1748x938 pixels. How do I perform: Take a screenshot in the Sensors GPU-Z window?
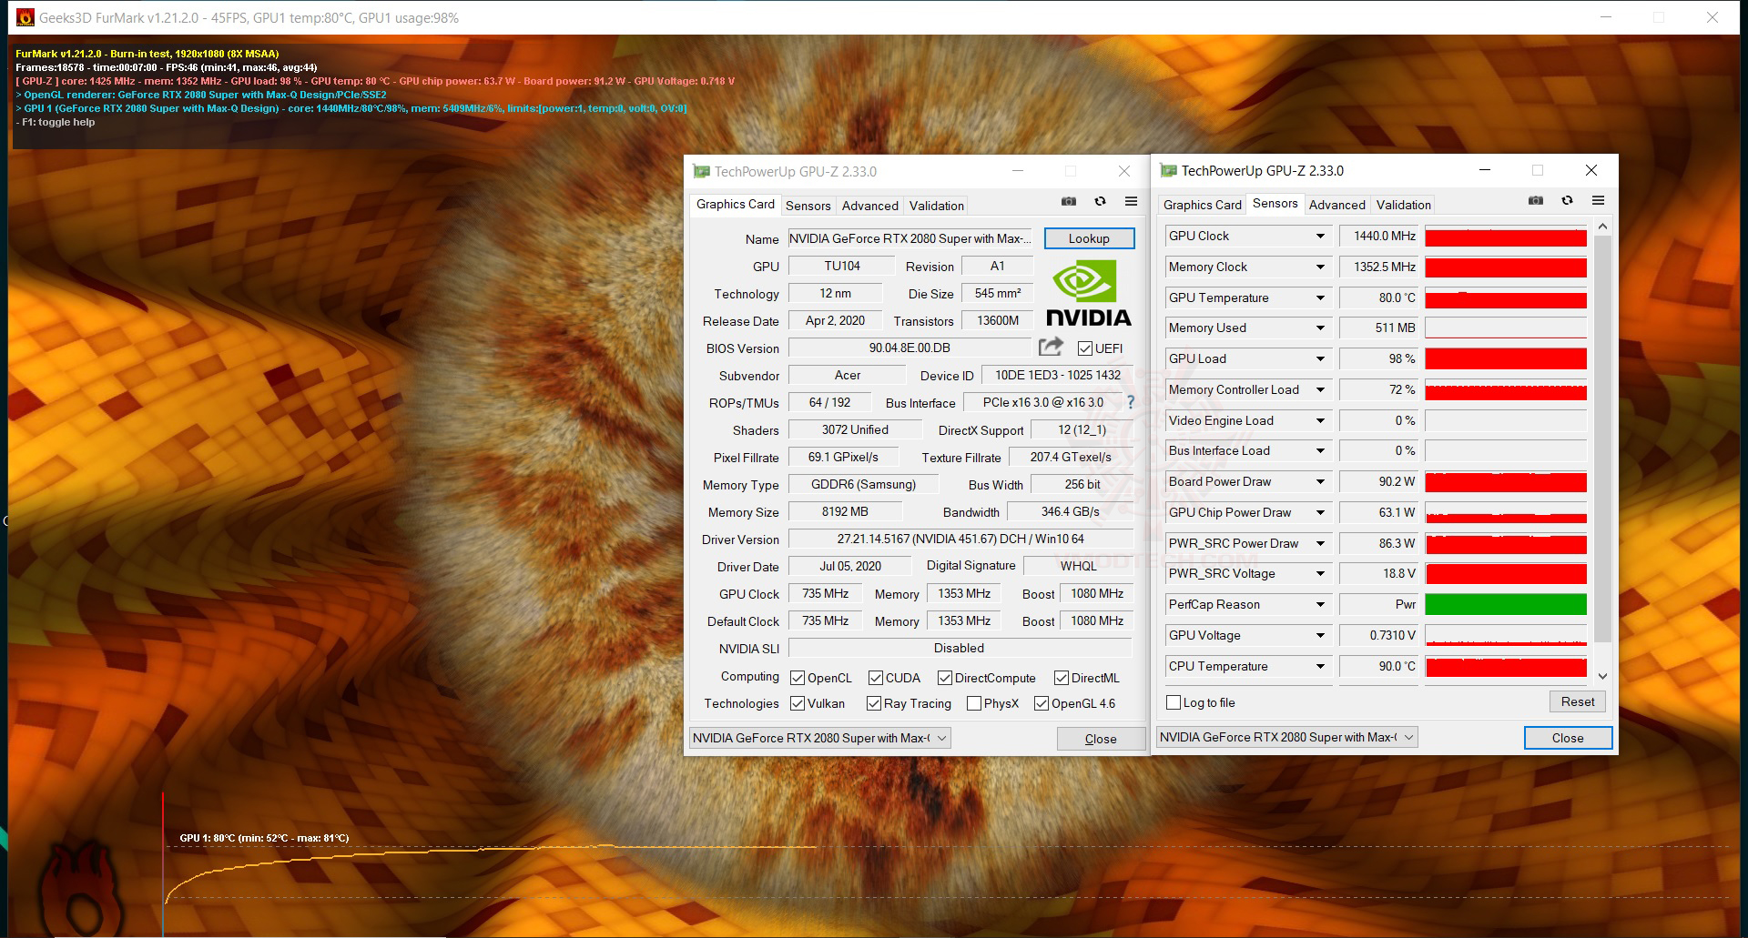pyautogui.click(x=1536, y=200)
